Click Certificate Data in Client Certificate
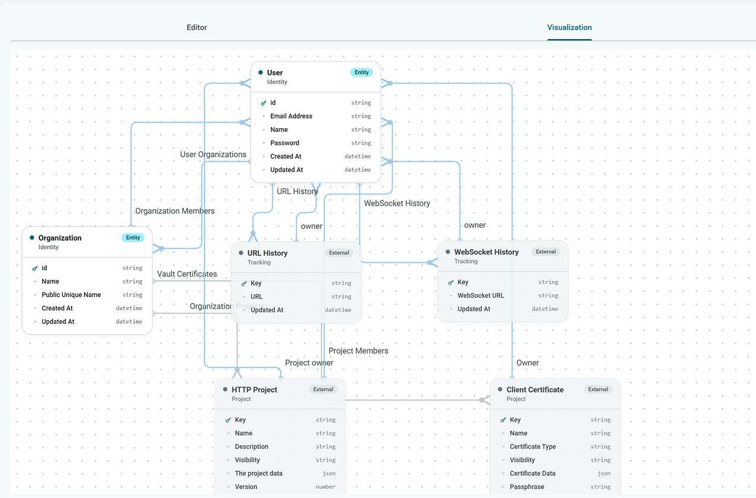 [x=555, y=474]
